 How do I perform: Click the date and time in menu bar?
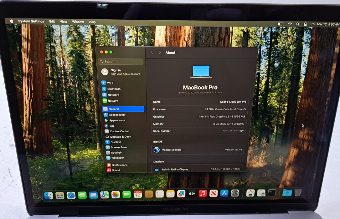tap(325, 24)
